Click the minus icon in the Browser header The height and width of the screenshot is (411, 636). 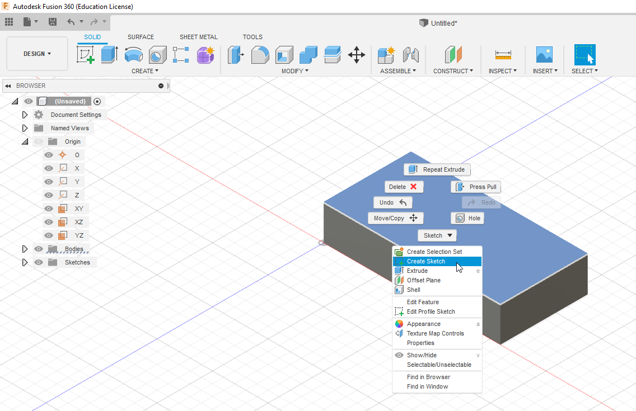click(161, 86)
